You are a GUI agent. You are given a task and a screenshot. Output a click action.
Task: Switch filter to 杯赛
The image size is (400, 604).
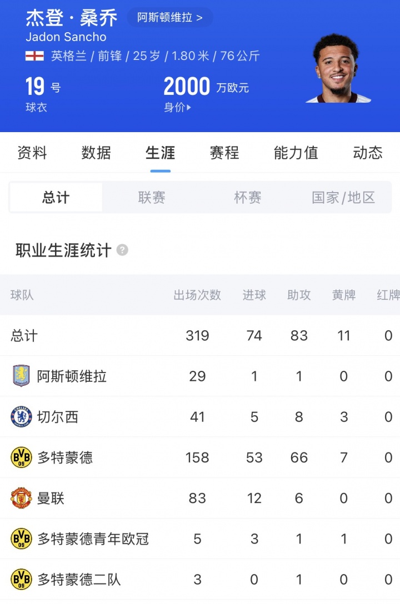248,198
